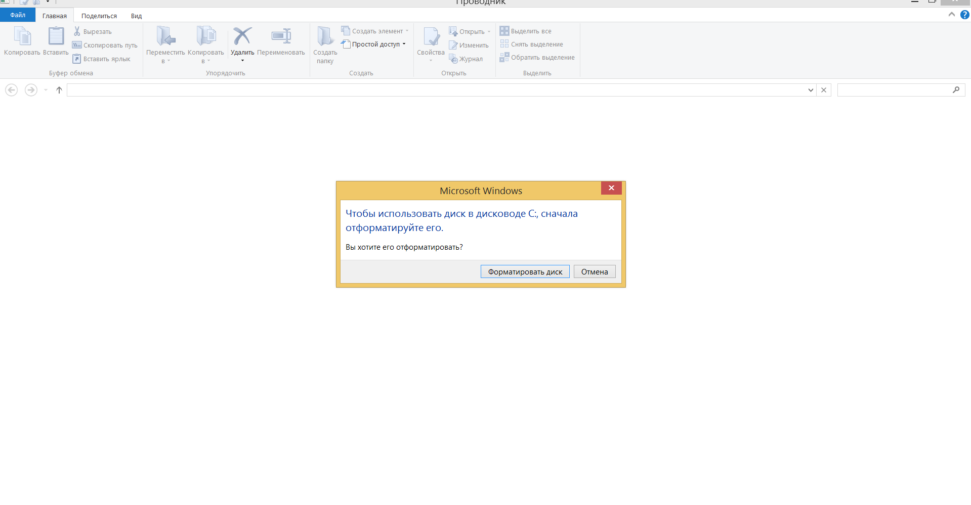
Task: Go up one level in the folder tree
Action: (x=59, y=90)
